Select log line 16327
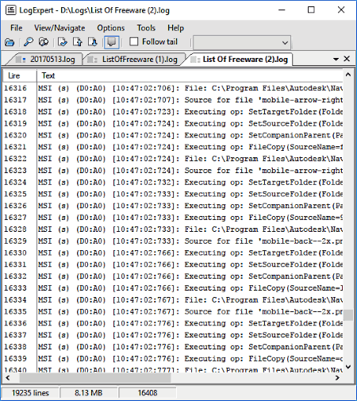 click(x=173, y=218)
